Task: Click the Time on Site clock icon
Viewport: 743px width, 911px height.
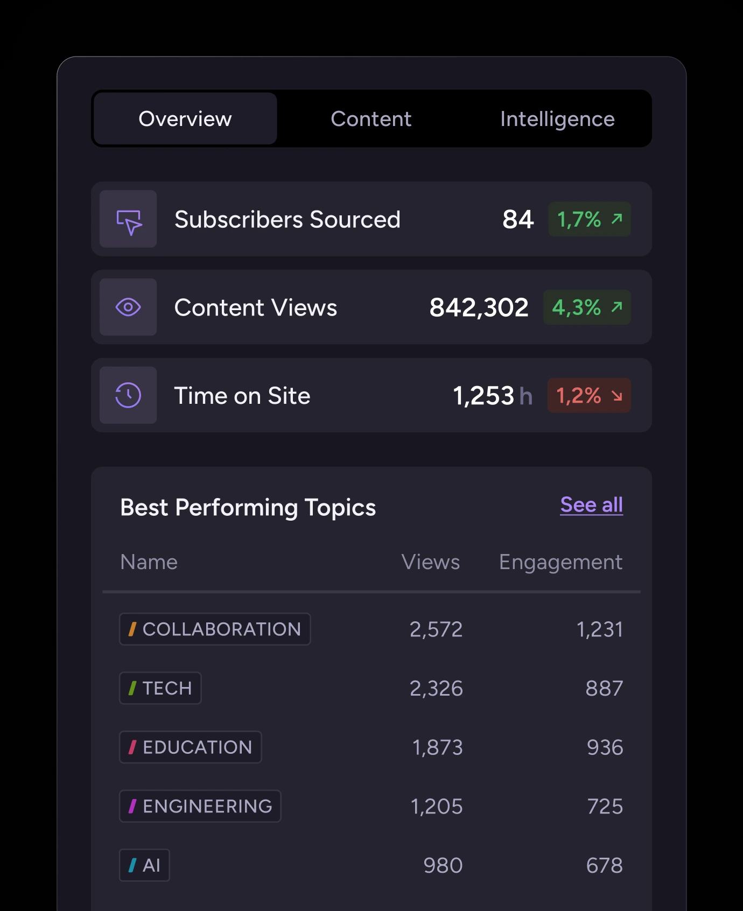Action: [128, 396]
